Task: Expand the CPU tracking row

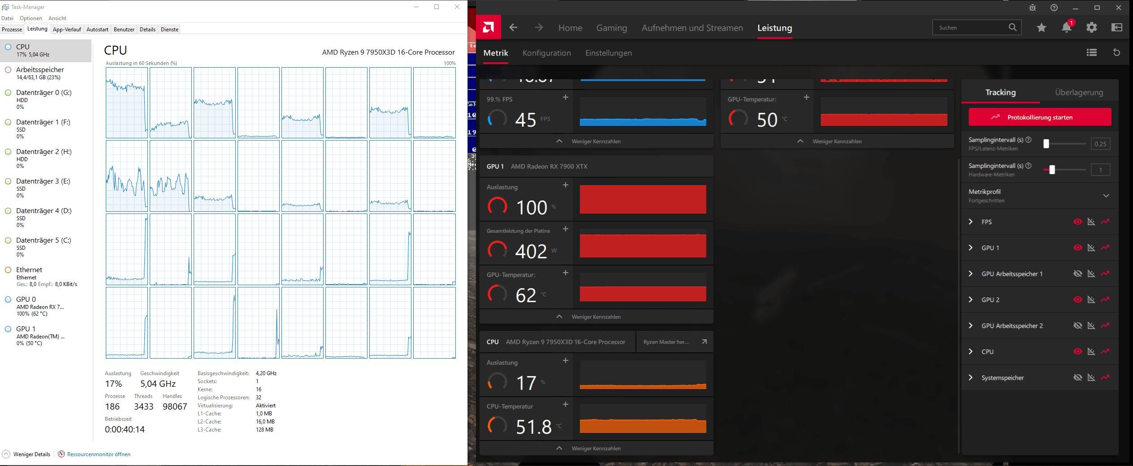Action: pos(971,351)
